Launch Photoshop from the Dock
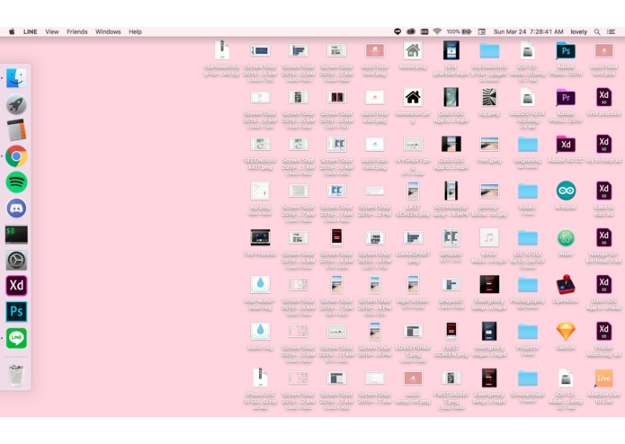 tap(16, 311)
